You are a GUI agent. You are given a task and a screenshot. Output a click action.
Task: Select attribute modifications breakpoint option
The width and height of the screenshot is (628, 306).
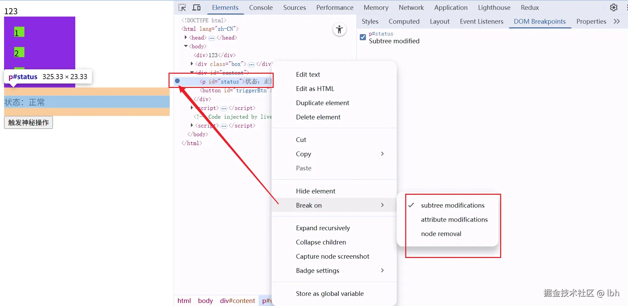pos(448,219)
